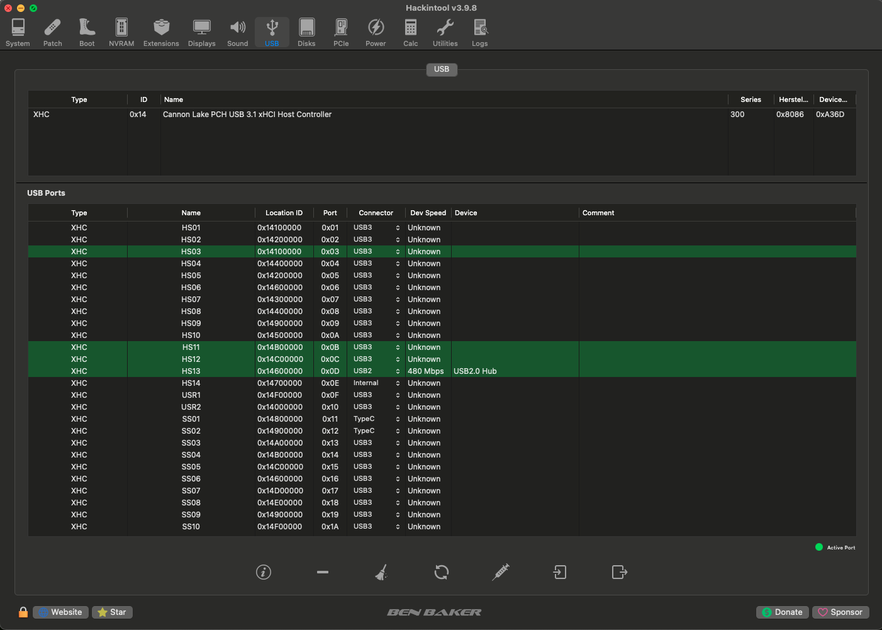Screen dimensions: 882x630
Task: Click the ports Name column header
Action: click(191, 213)
